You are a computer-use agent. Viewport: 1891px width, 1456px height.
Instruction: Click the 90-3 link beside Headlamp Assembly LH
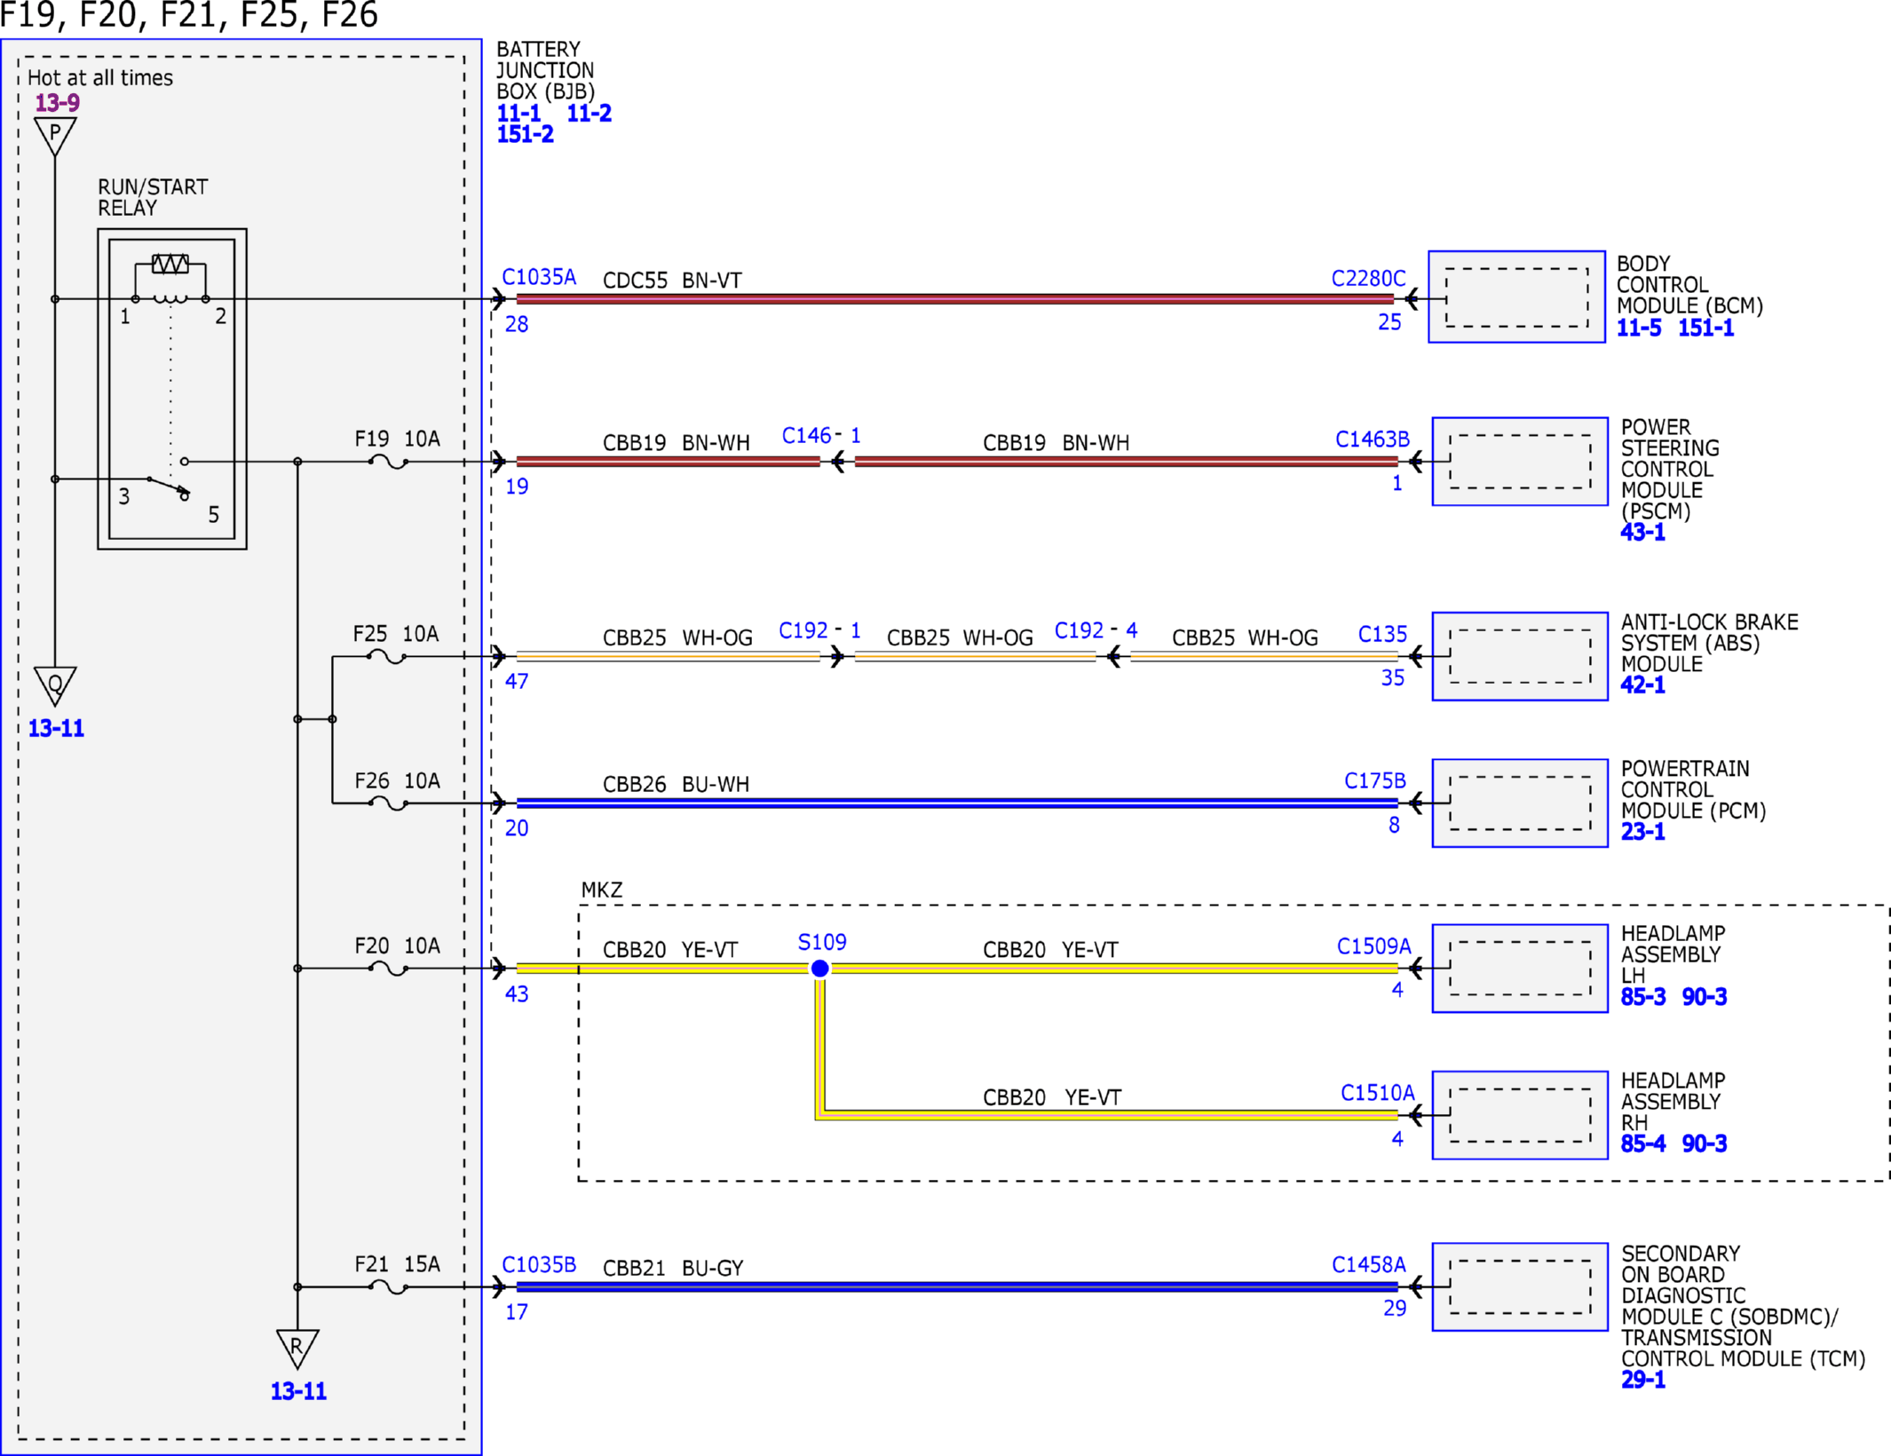pos(1704,997)
